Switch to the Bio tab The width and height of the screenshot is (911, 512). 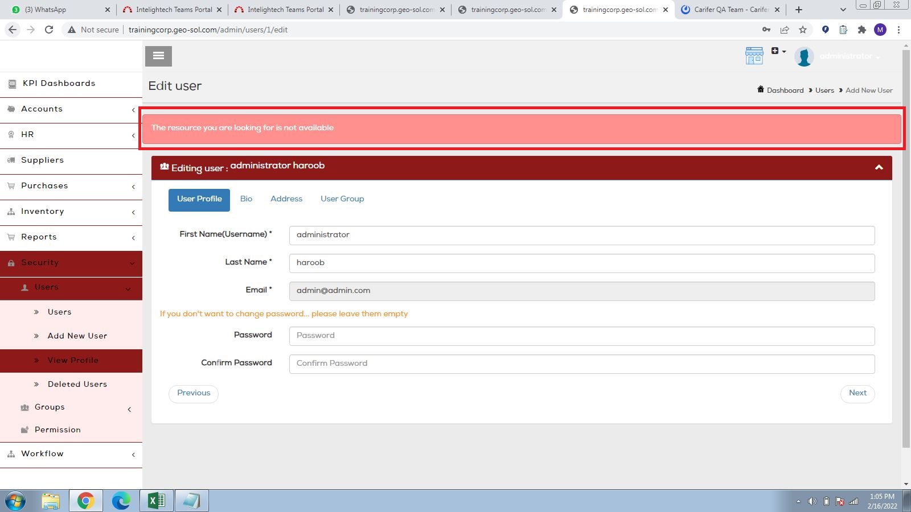point(246,199)
